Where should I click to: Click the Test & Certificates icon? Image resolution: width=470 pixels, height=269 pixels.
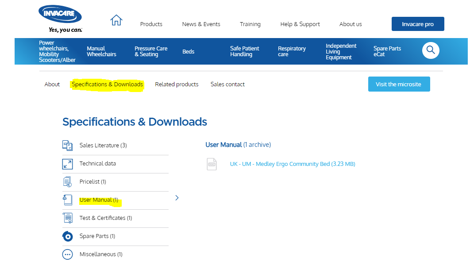click(67, 218)
